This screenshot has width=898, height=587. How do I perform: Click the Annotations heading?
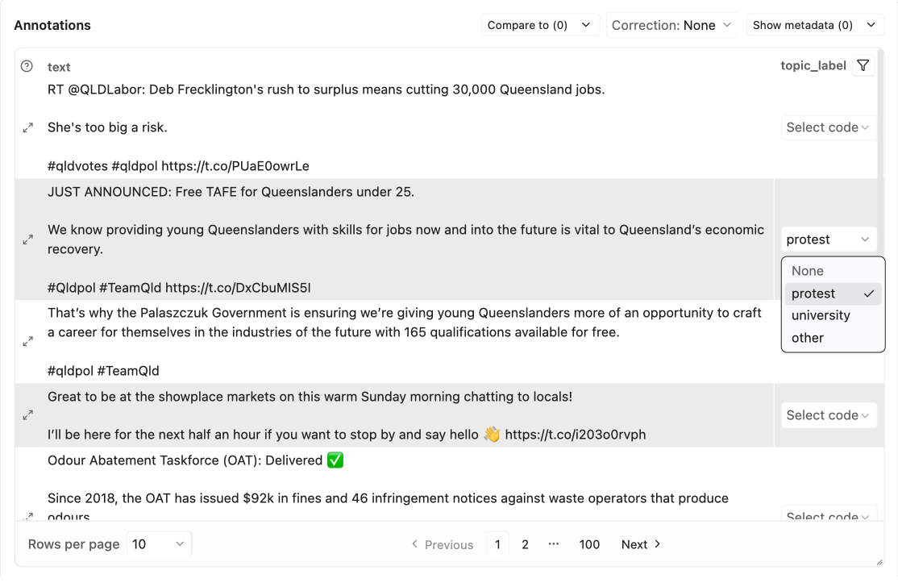[52, 25]
